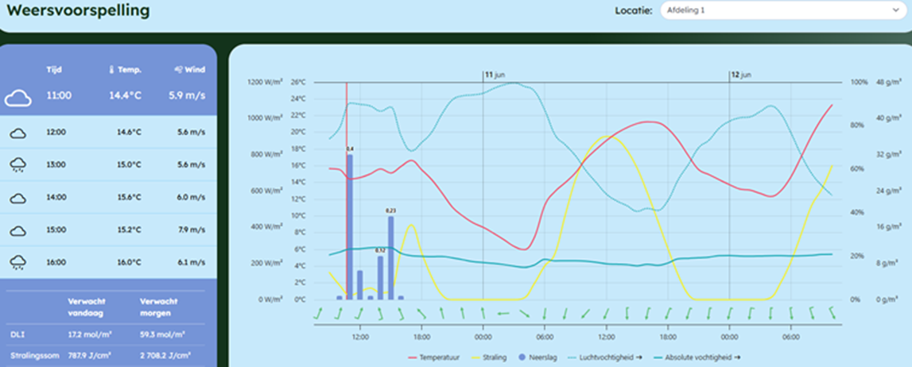Screen dimensions: 912x367
Task: Click the dropdown chevron next to Afdeling 1
Action: point(895,10)
